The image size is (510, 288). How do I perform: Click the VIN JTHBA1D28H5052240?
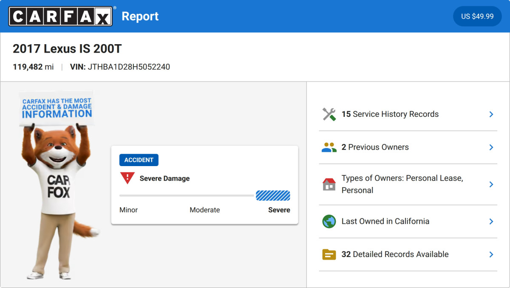tap(120, 67)
